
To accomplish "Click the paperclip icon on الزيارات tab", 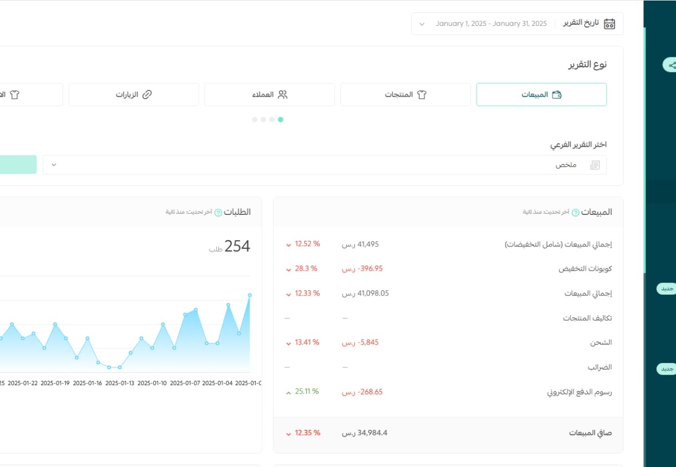I will point(148,94).
